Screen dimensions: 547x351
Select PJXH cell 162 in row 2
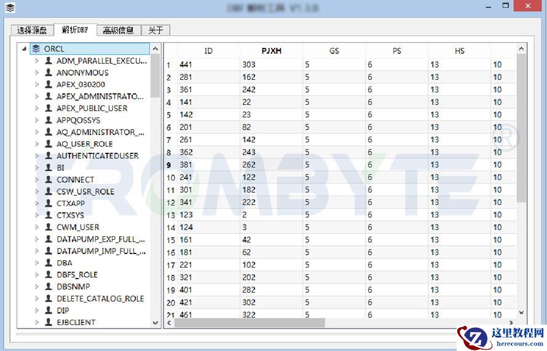click(272, 77)
